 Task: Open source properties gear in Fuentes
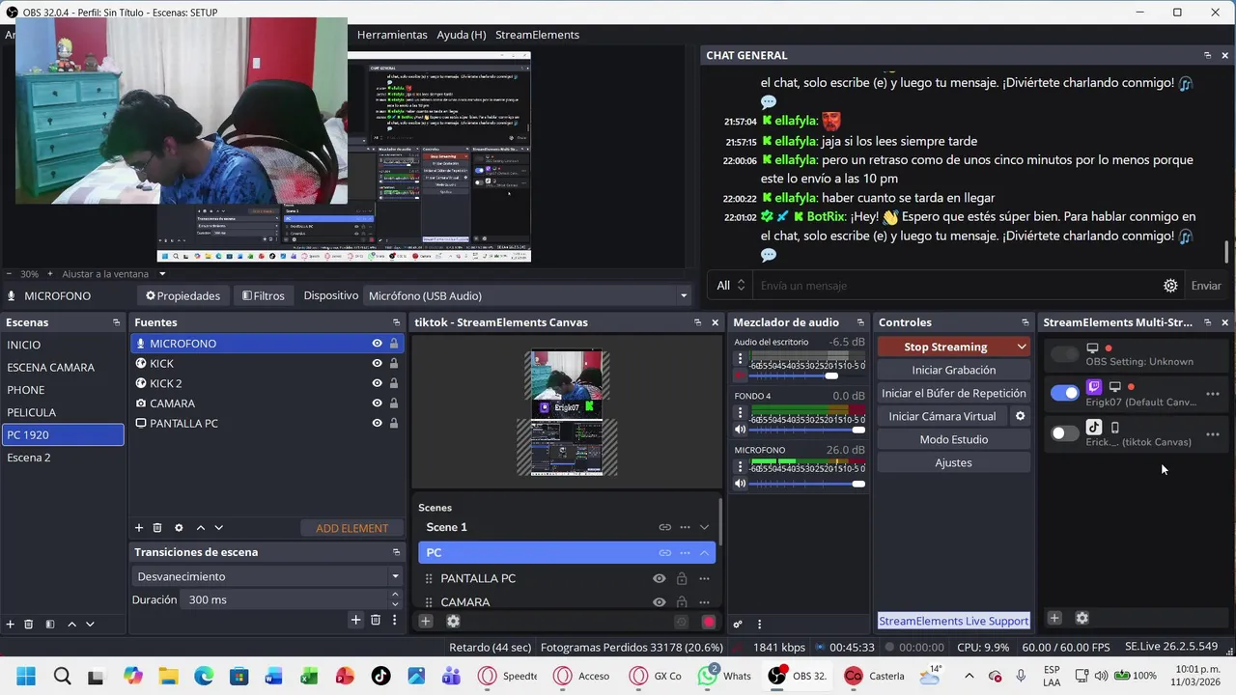(x=179, y=528)
